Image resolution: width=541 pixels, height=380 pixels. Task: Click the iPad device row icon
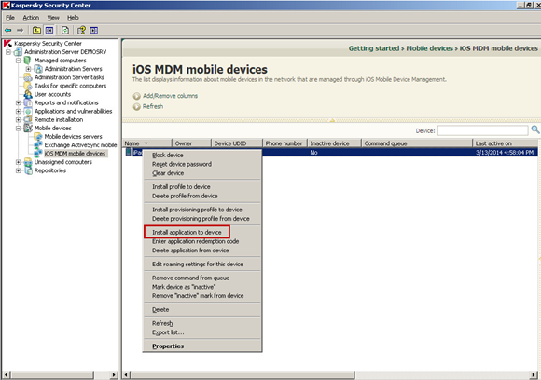pos(129,152)
